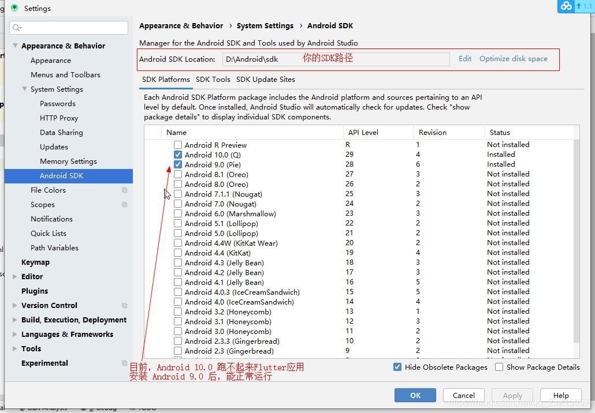Click the Apply button
595x413 pixels.
tap(512, 395)
